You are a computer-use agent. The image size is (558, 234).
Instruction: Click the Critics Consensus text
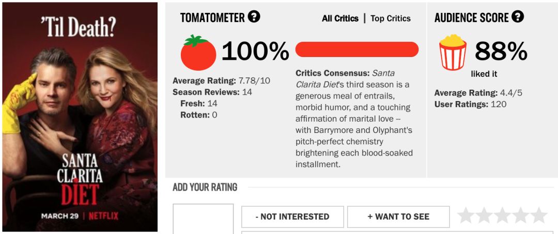[x=354, y=119]
